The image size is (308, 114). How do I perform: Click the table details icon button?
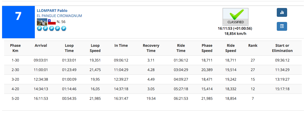(282, 26)
